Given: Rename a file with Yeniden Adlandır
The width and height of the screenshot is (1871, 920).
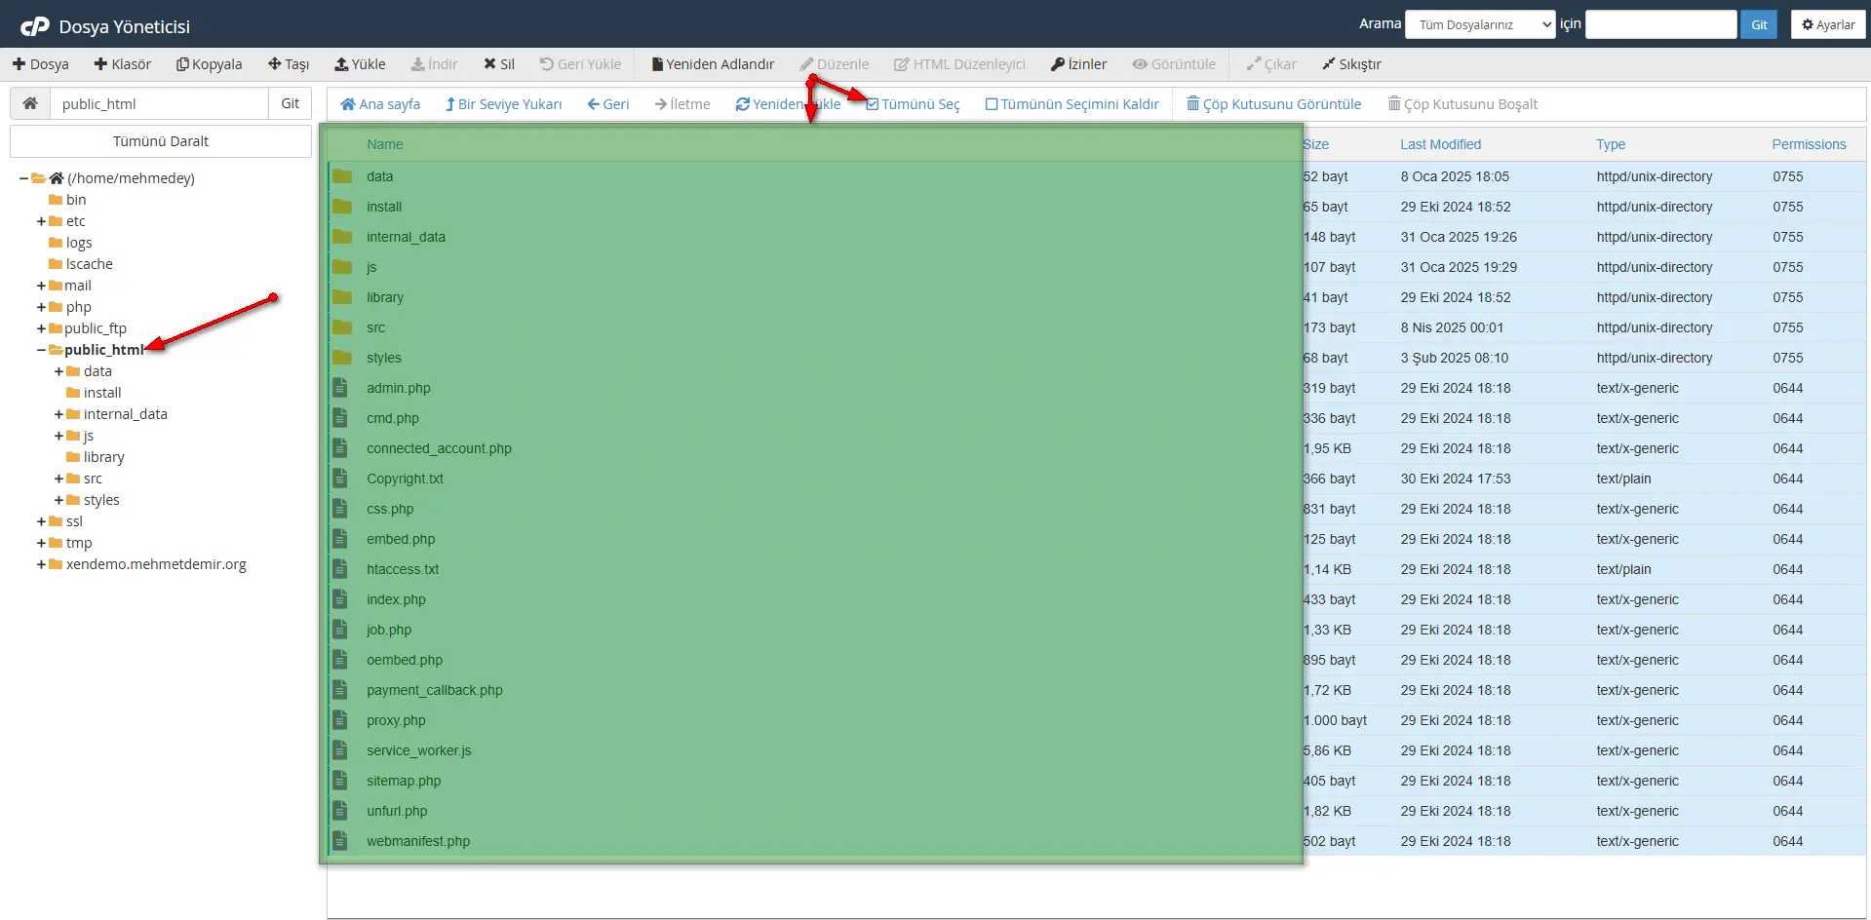Looking at the screenshot, I should pos(712,63).
